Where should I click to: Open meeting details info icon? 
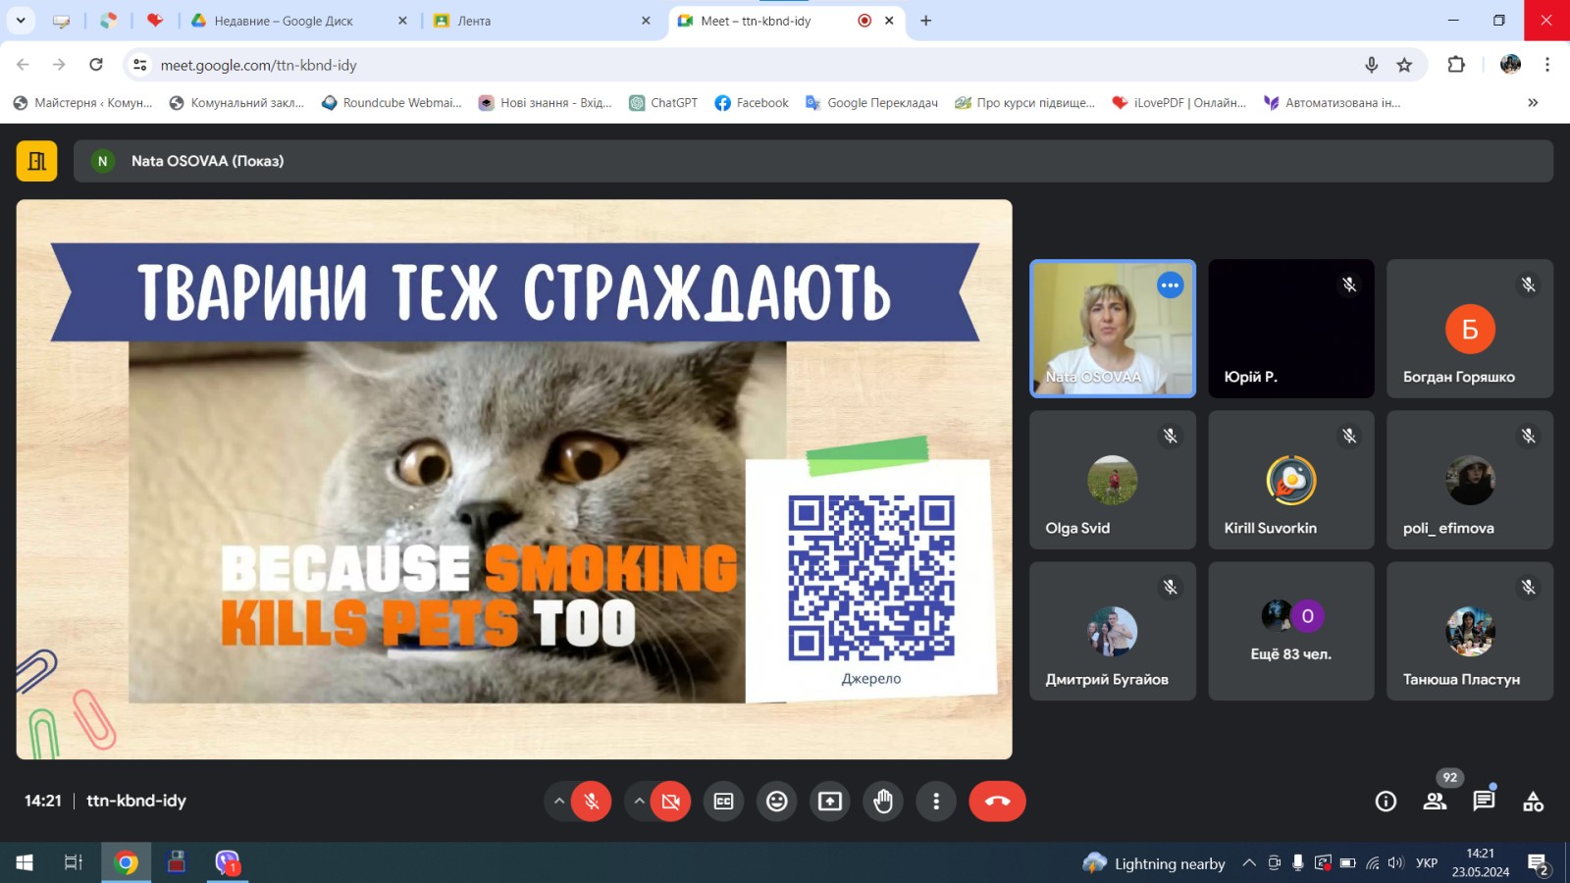point(1386,802)
